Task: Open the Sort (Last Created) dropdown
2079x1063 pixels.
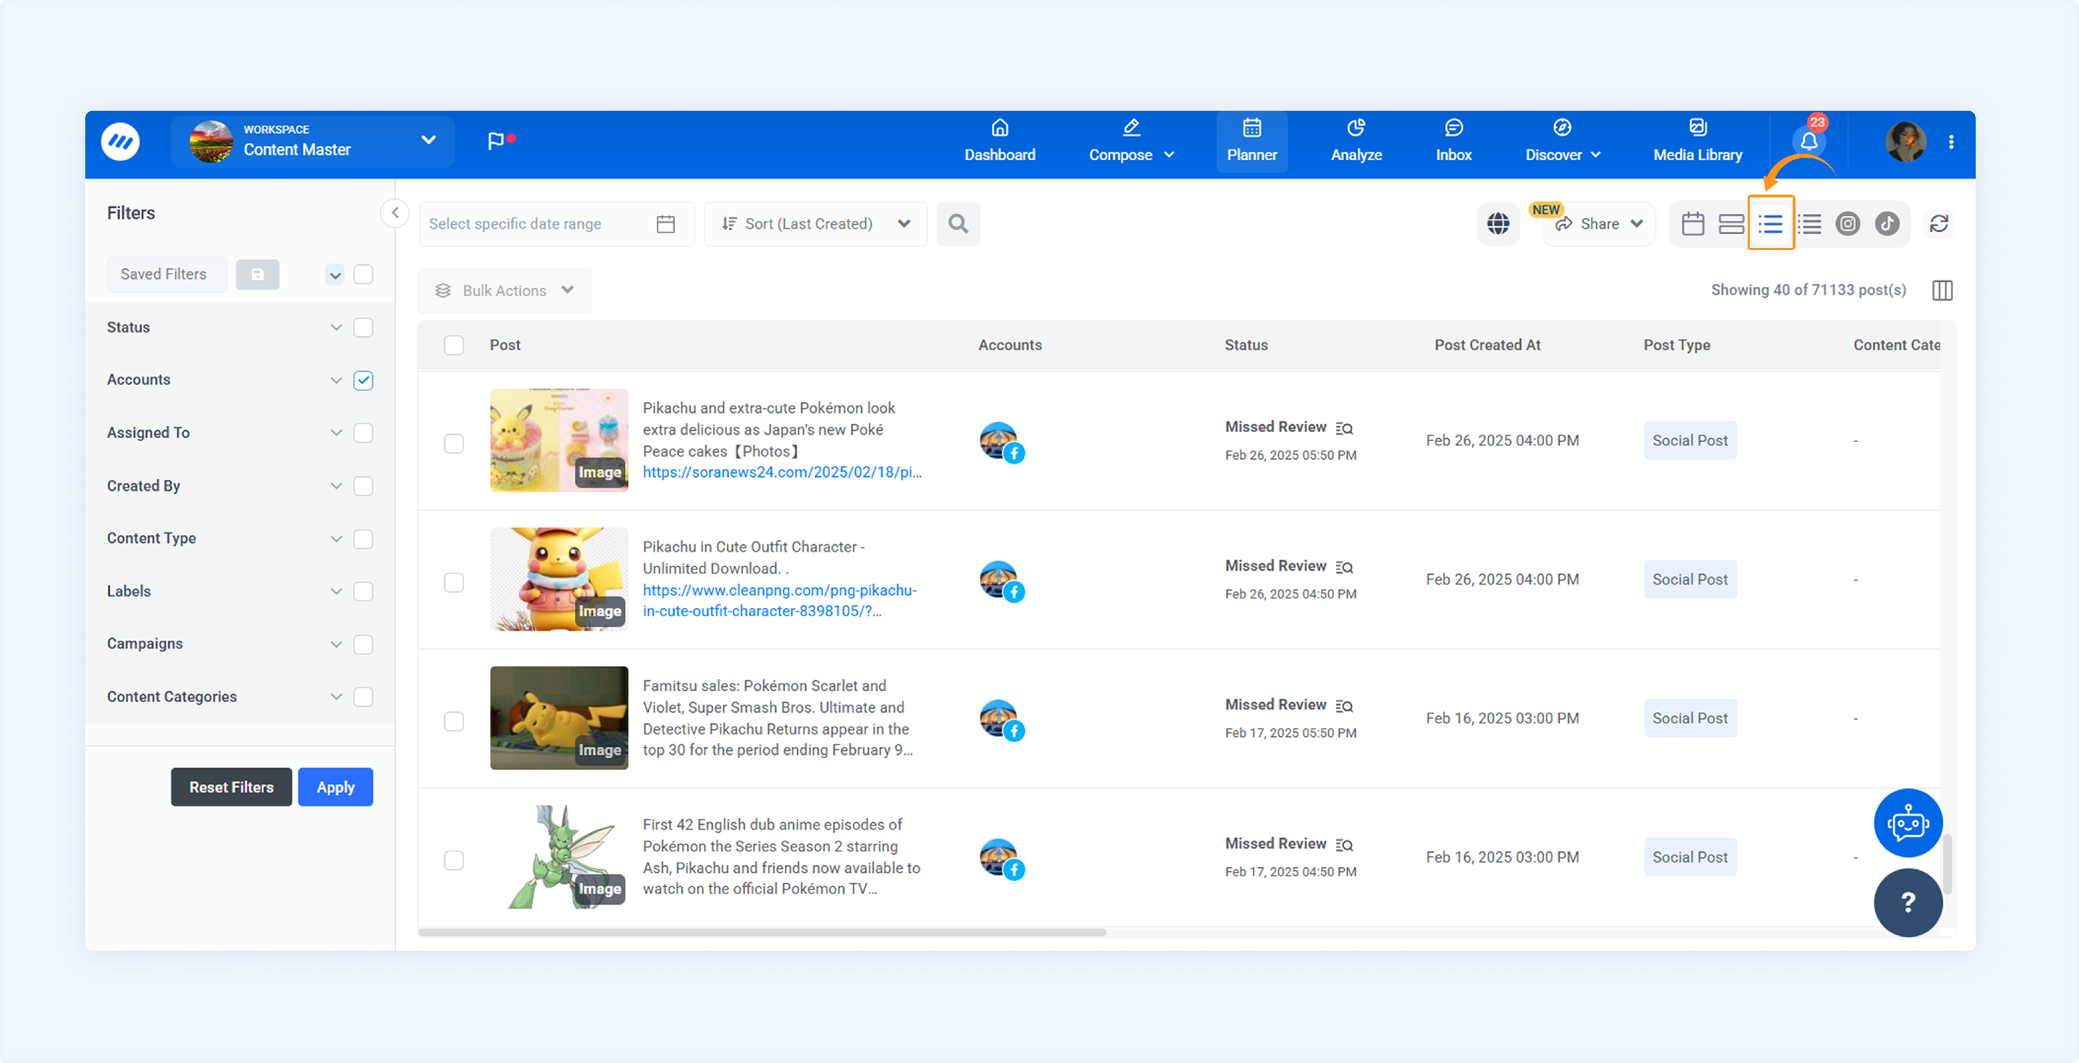Action: [815, 224]
